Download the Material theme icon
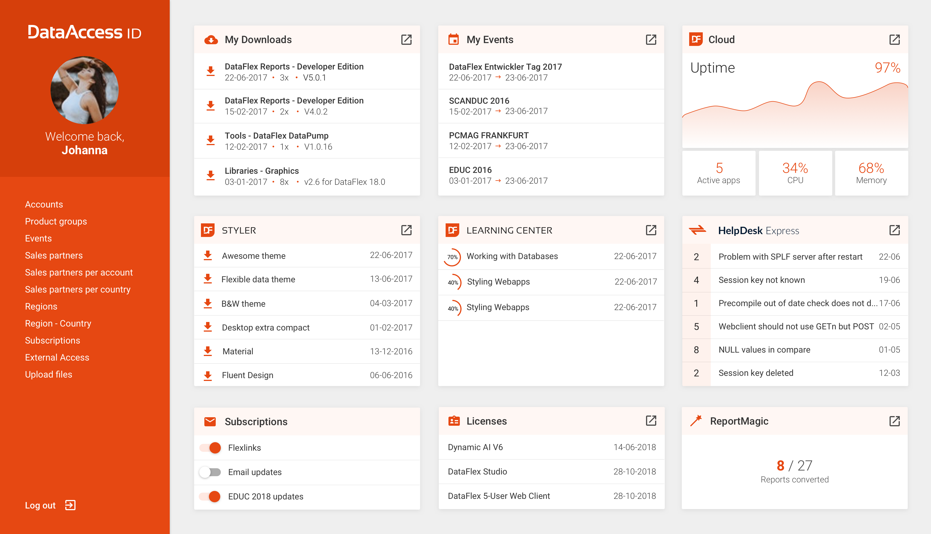 208,351
